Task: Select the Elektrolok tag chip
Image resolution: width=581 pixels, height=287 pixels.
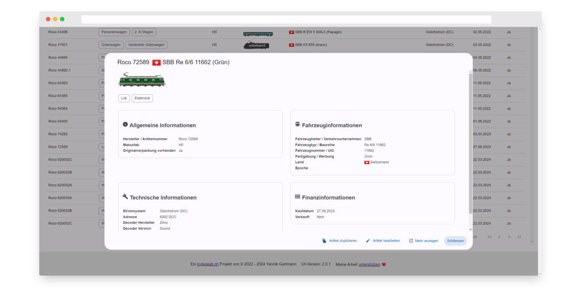Action: (142, 98)
